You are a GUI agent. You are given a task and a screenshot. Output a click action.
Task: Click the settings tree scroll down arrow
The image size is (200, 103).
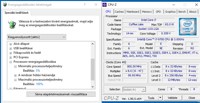tap(92, 87)
